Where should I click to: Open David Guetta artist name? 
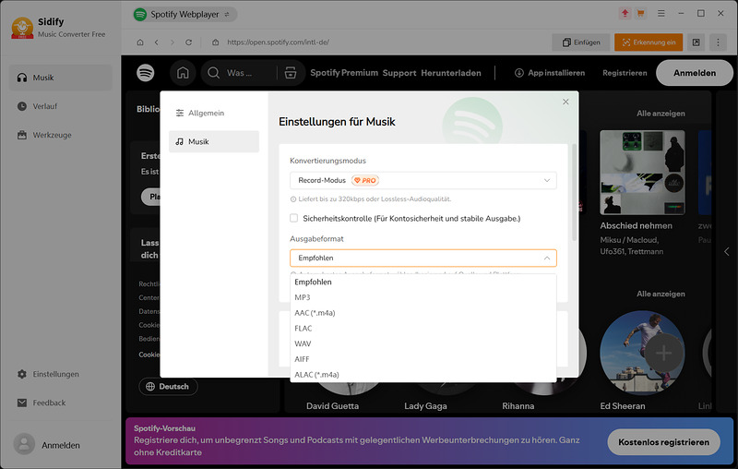[x=332, y=406]
